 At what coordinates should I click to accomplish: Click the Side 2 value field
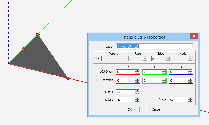[126, 100]
